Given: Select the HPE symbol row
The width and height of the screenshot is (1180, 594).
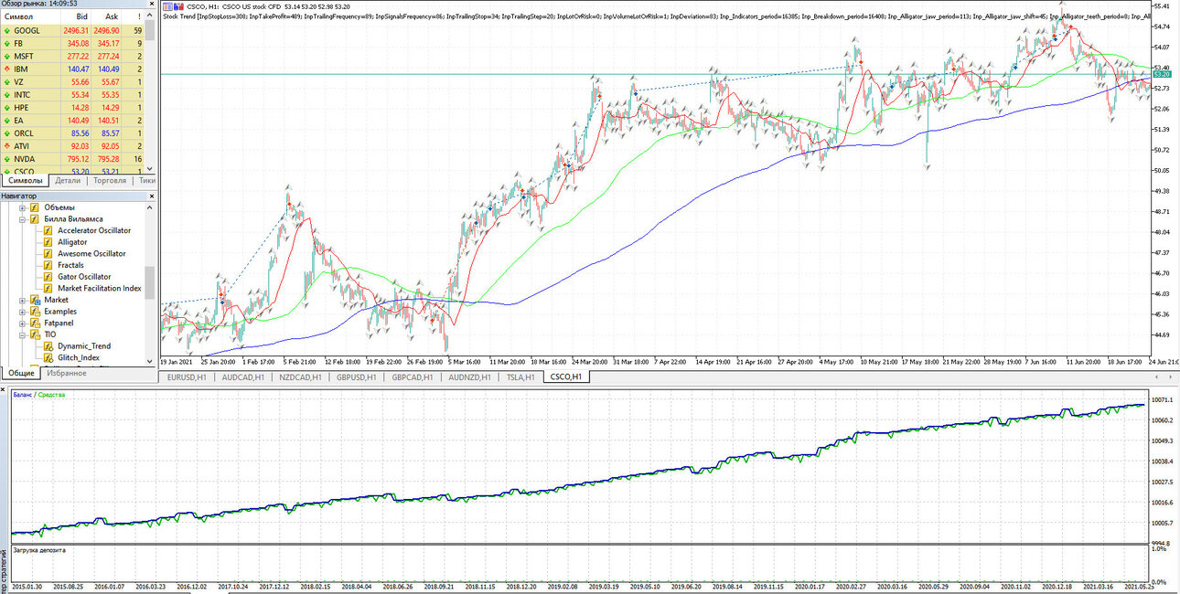Looking at the screenshot, I should [x=73, y=107].
